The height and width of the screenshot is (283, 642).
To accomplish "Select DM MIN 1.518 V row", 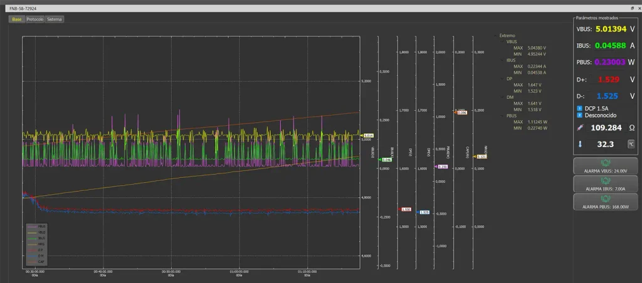I will [x=527, y=110].
